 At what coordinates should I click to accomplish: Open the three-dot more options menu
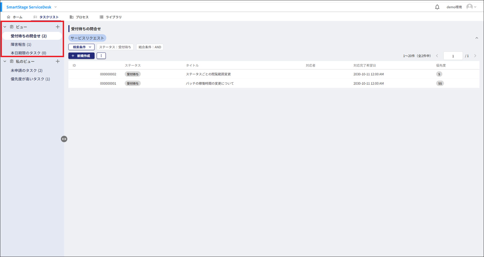[101, 56]
